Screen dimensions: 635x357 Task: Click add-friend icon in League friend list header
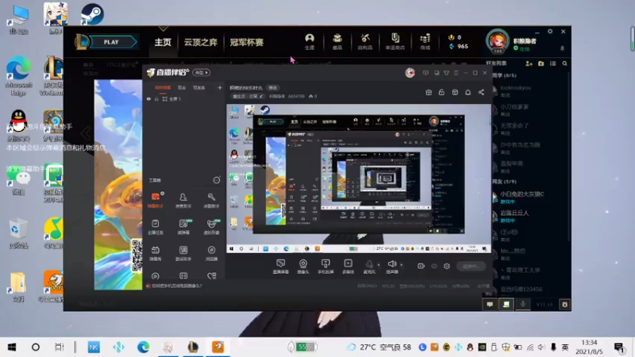pos(529,63)
